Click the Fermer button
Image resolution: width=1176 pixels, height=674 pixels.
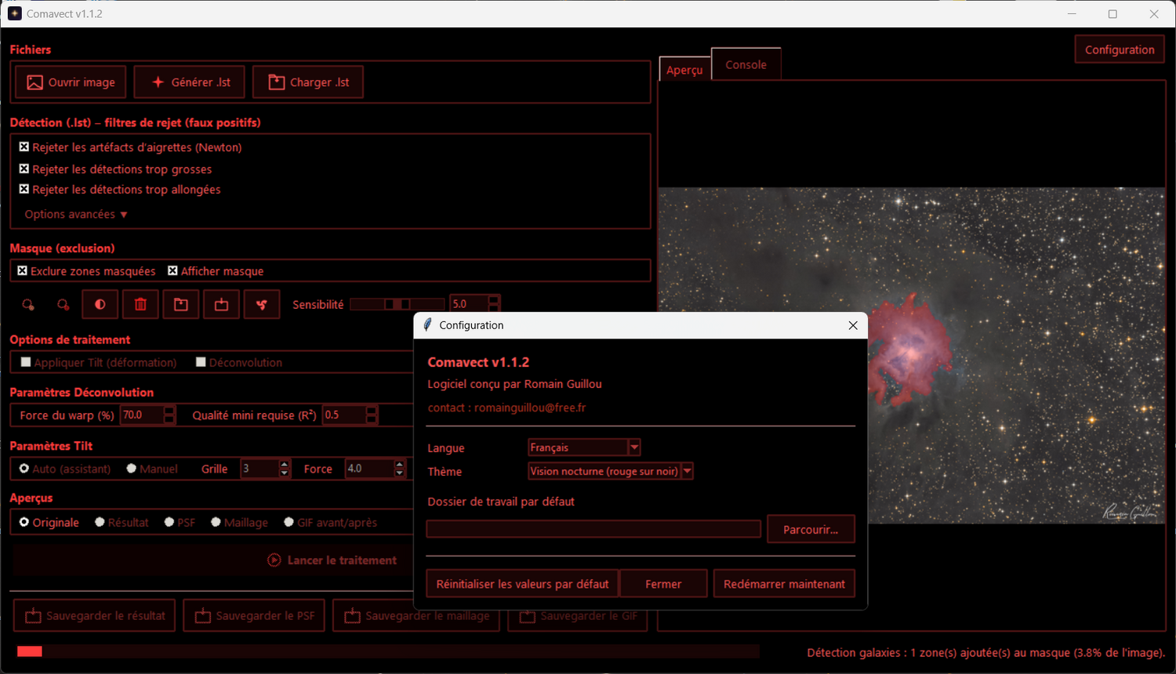click(x=663, y=584)
